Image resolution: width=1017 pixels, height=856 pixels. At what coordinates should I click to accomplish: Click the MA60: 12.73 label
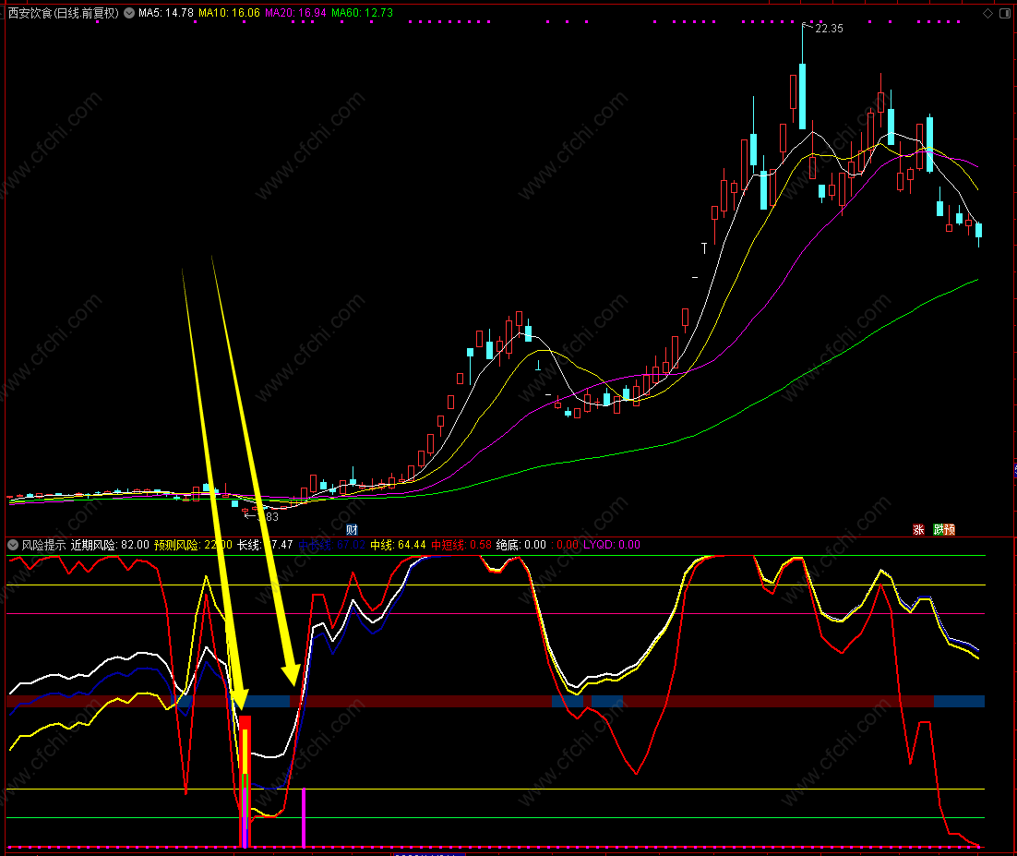[x=362, y=13]
